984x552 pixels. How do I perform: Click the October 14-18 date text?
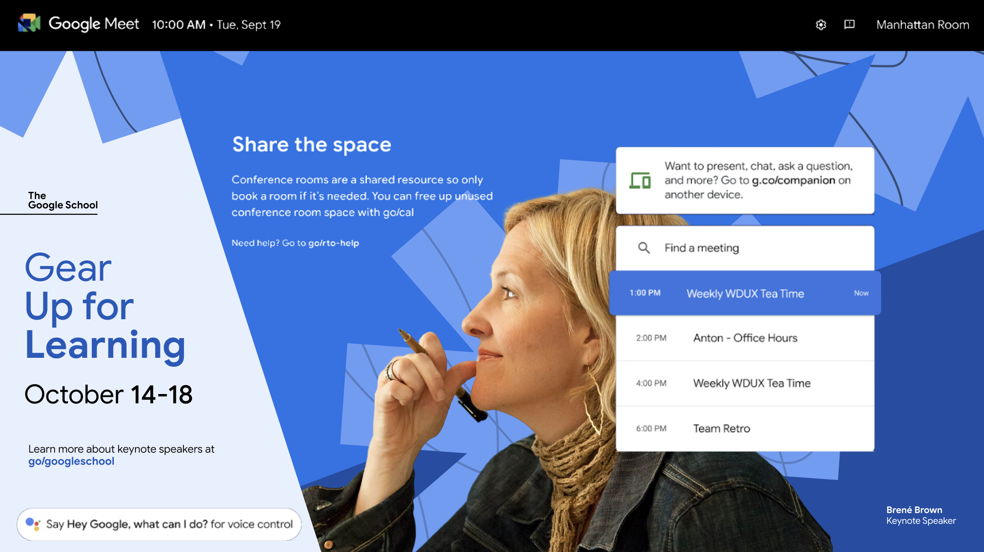coord(109,394)
